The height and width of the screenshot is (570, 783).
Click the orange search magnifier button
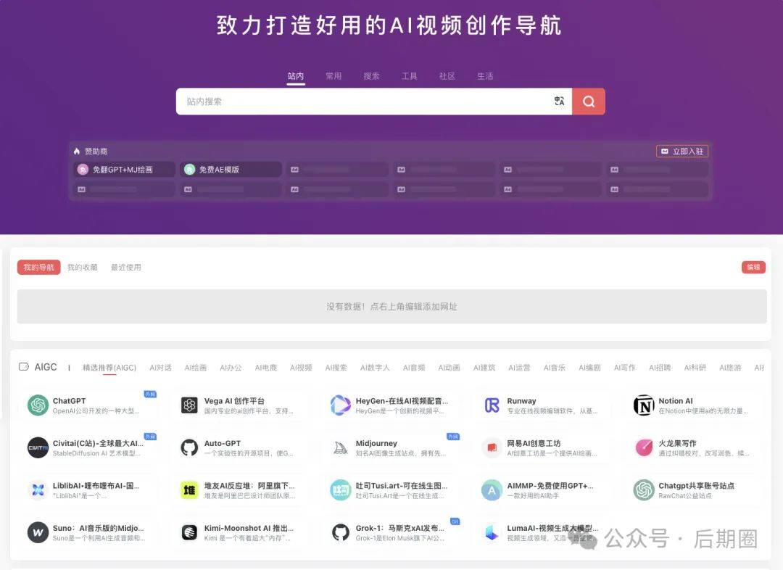589,102
